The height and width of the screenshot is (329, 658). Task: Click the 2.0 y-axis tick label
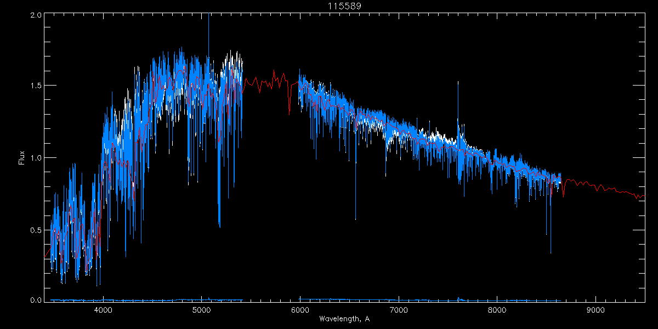tap(36, 15)
